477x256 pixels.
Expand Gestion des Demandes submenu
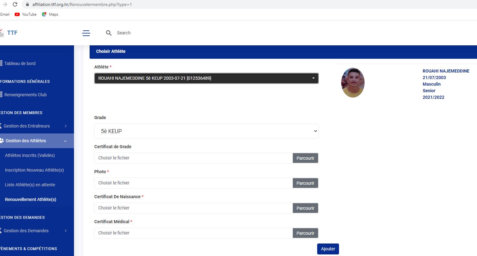click(x=34, y=231)
